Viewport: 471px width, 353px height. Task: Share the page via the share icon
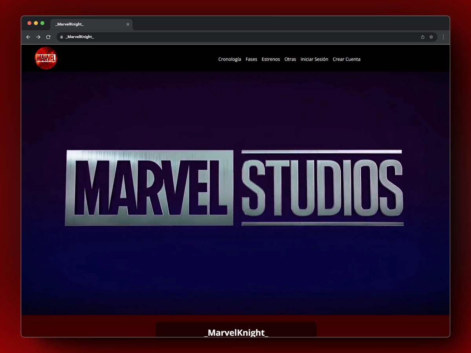pos(423,37)
